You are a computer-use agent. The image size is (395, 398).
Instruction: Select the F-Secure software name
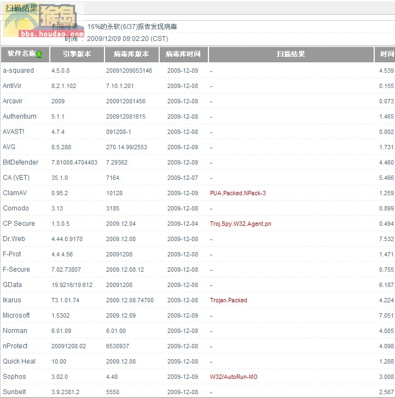click(x=16, y=270)
